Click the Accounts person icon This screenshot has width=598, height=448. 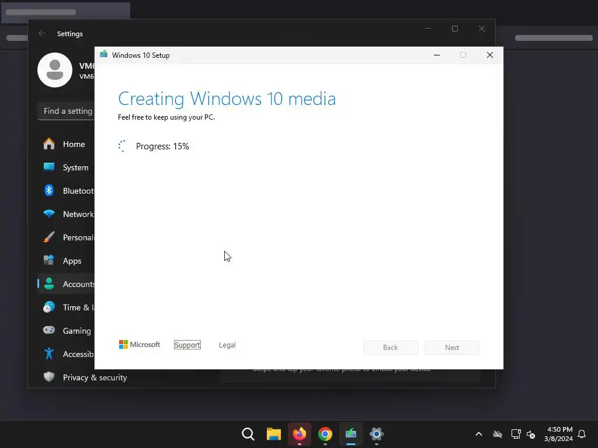coord(49,283)
